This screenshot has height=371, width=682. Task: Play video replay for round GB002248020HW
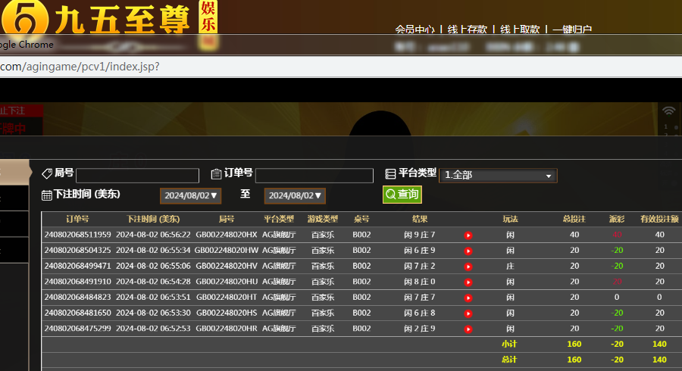click(x=468, y=251)
